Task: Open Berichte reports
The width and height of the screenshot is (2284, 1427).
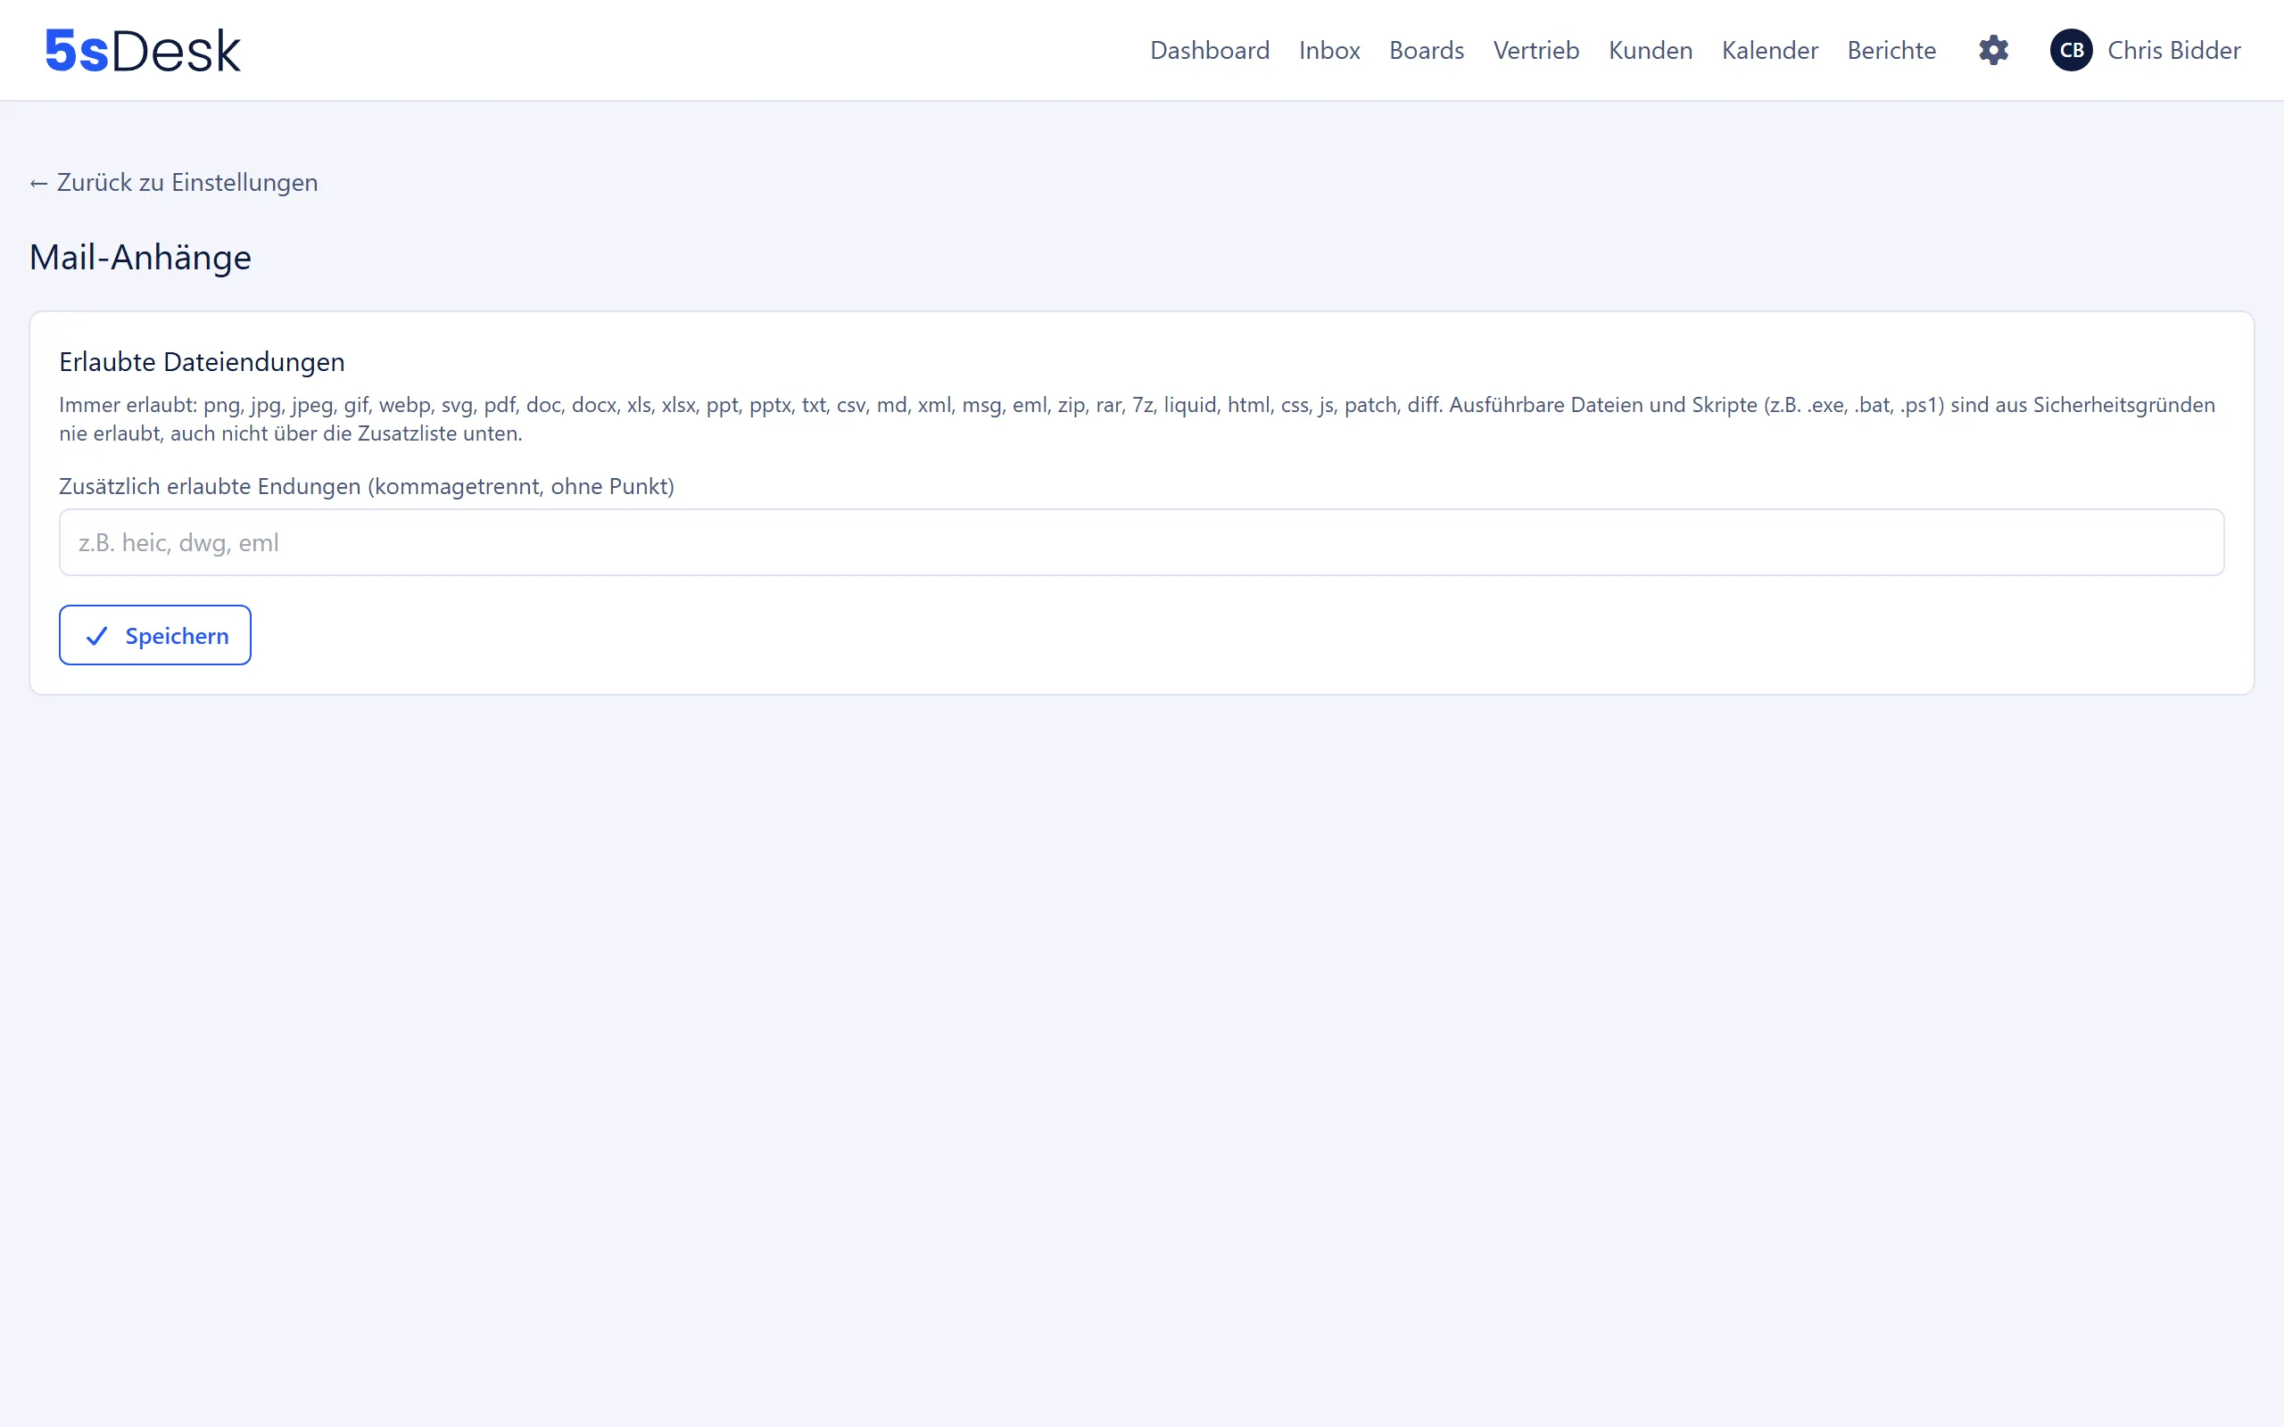Action: click(1891, 50)
